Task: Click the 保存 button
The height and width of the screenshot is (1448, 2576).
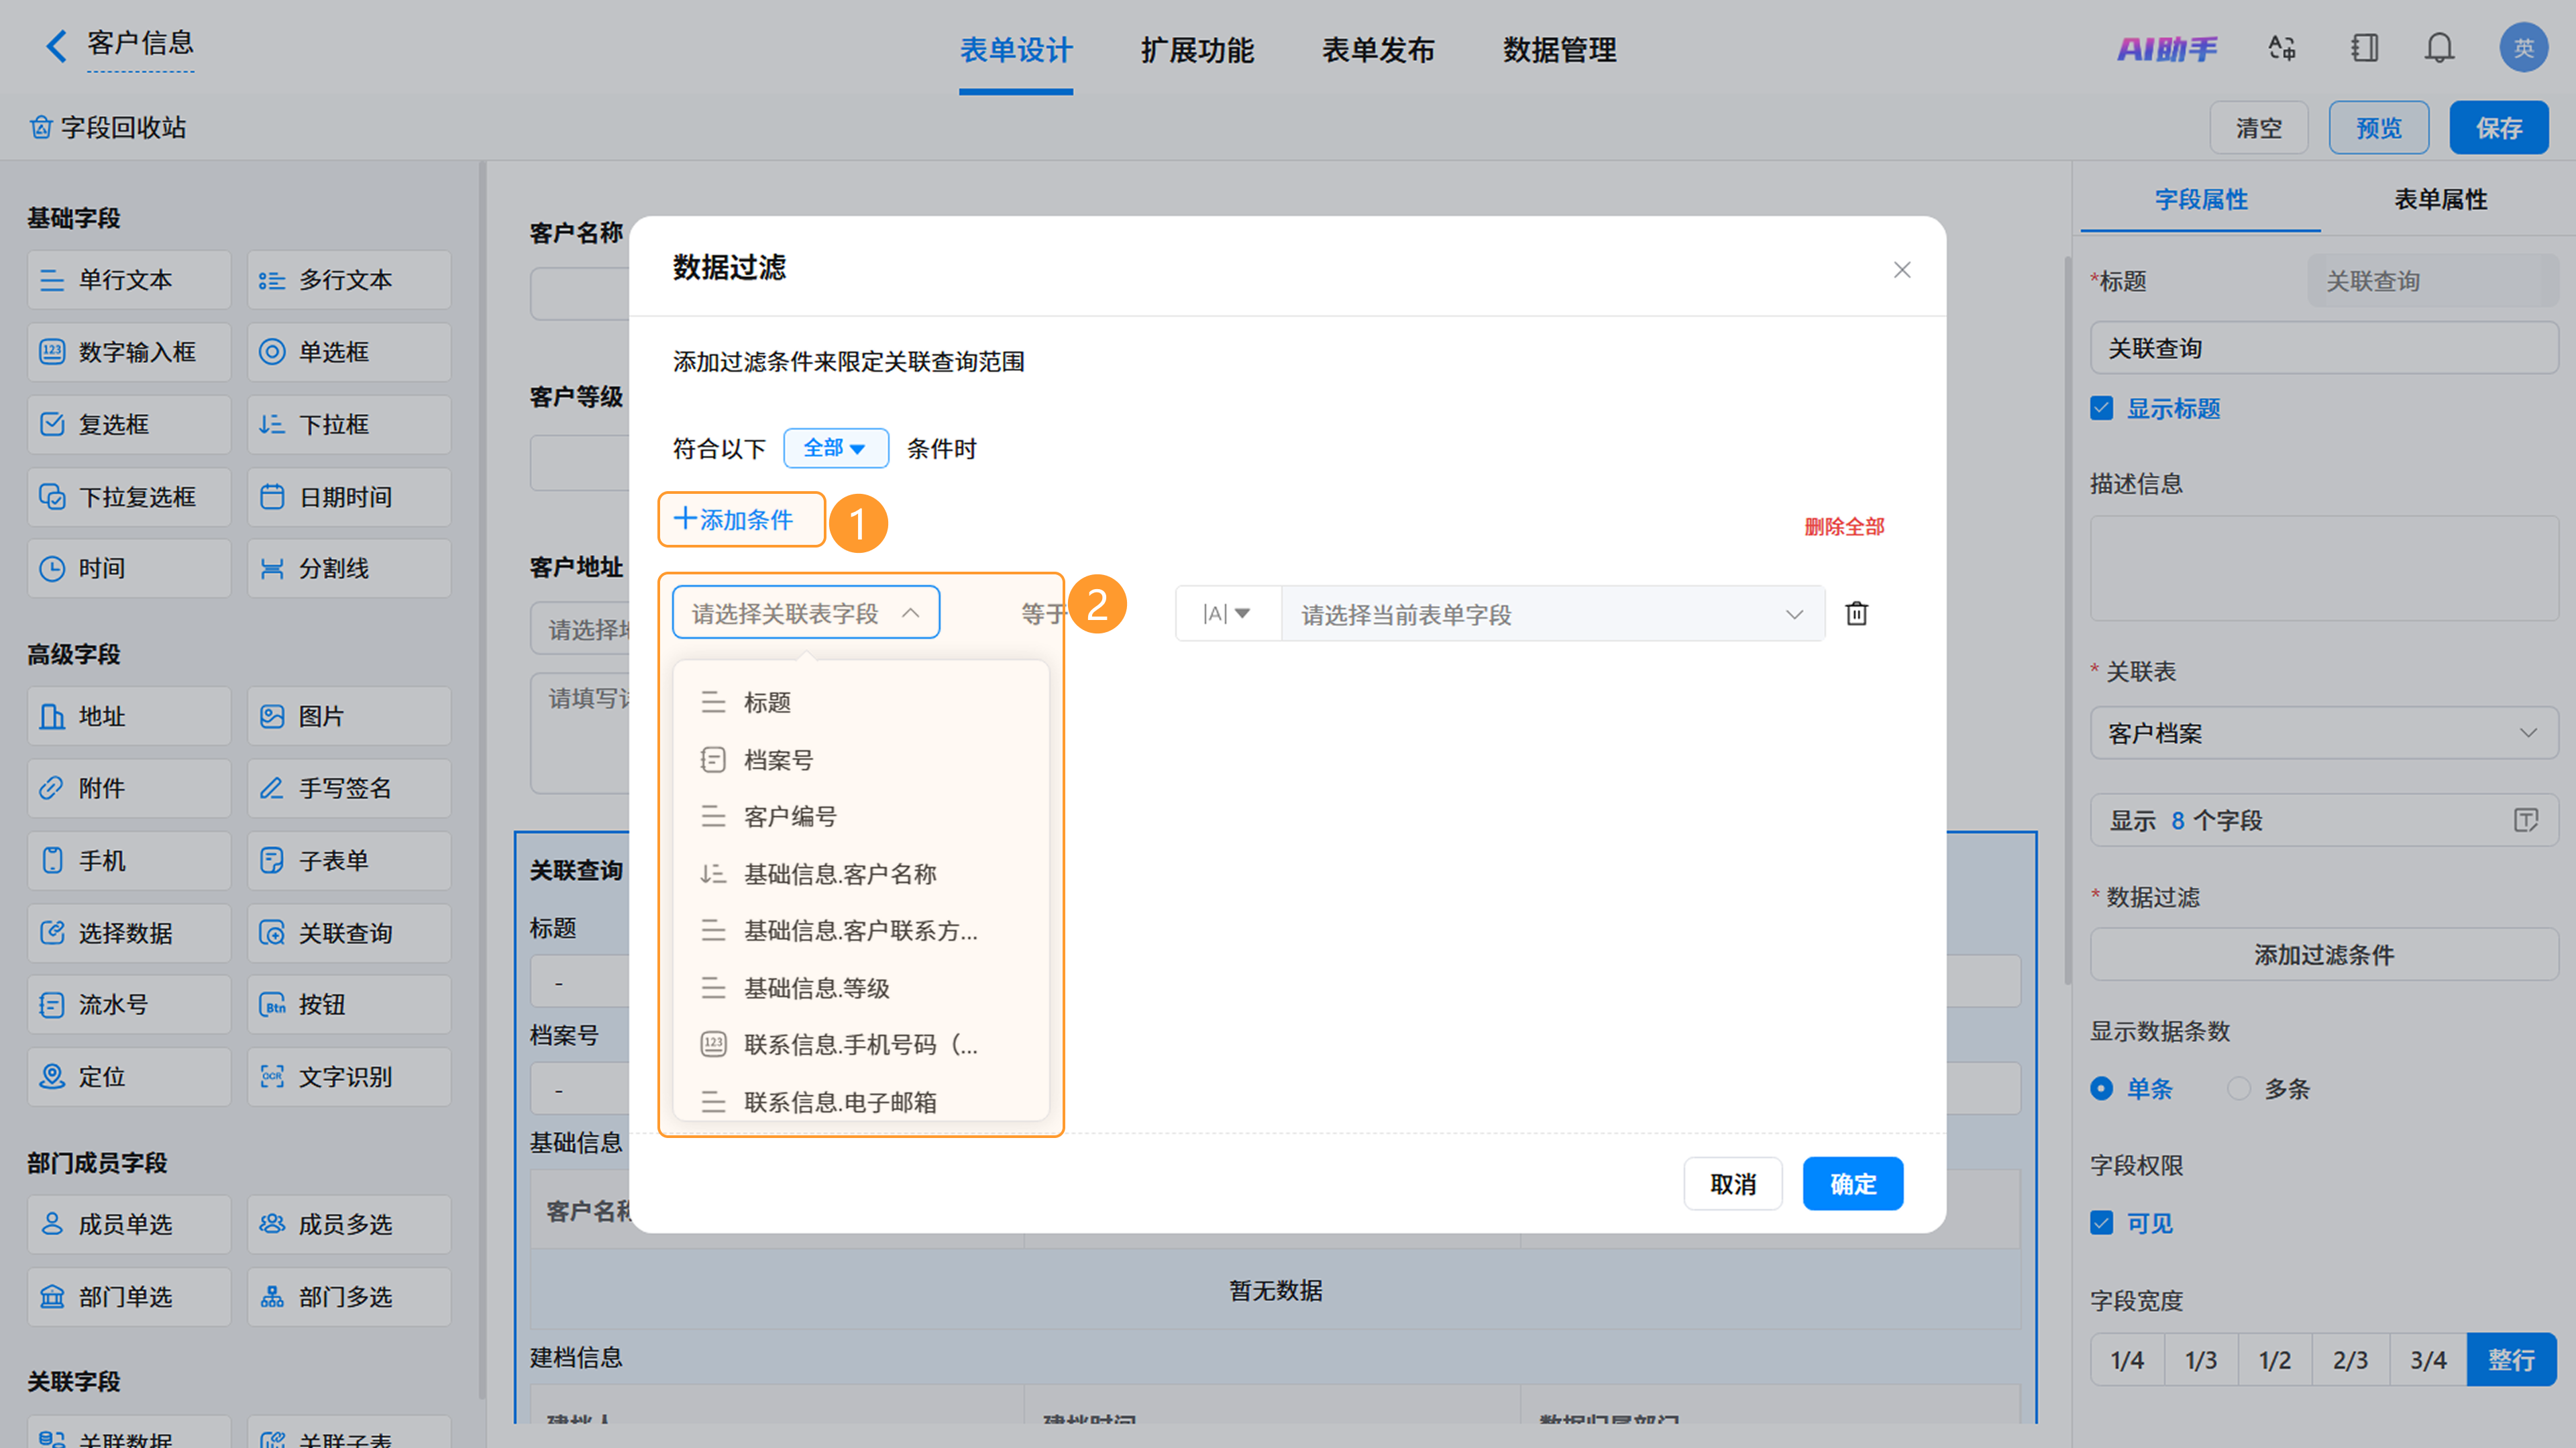Action: click(2498, 128)
